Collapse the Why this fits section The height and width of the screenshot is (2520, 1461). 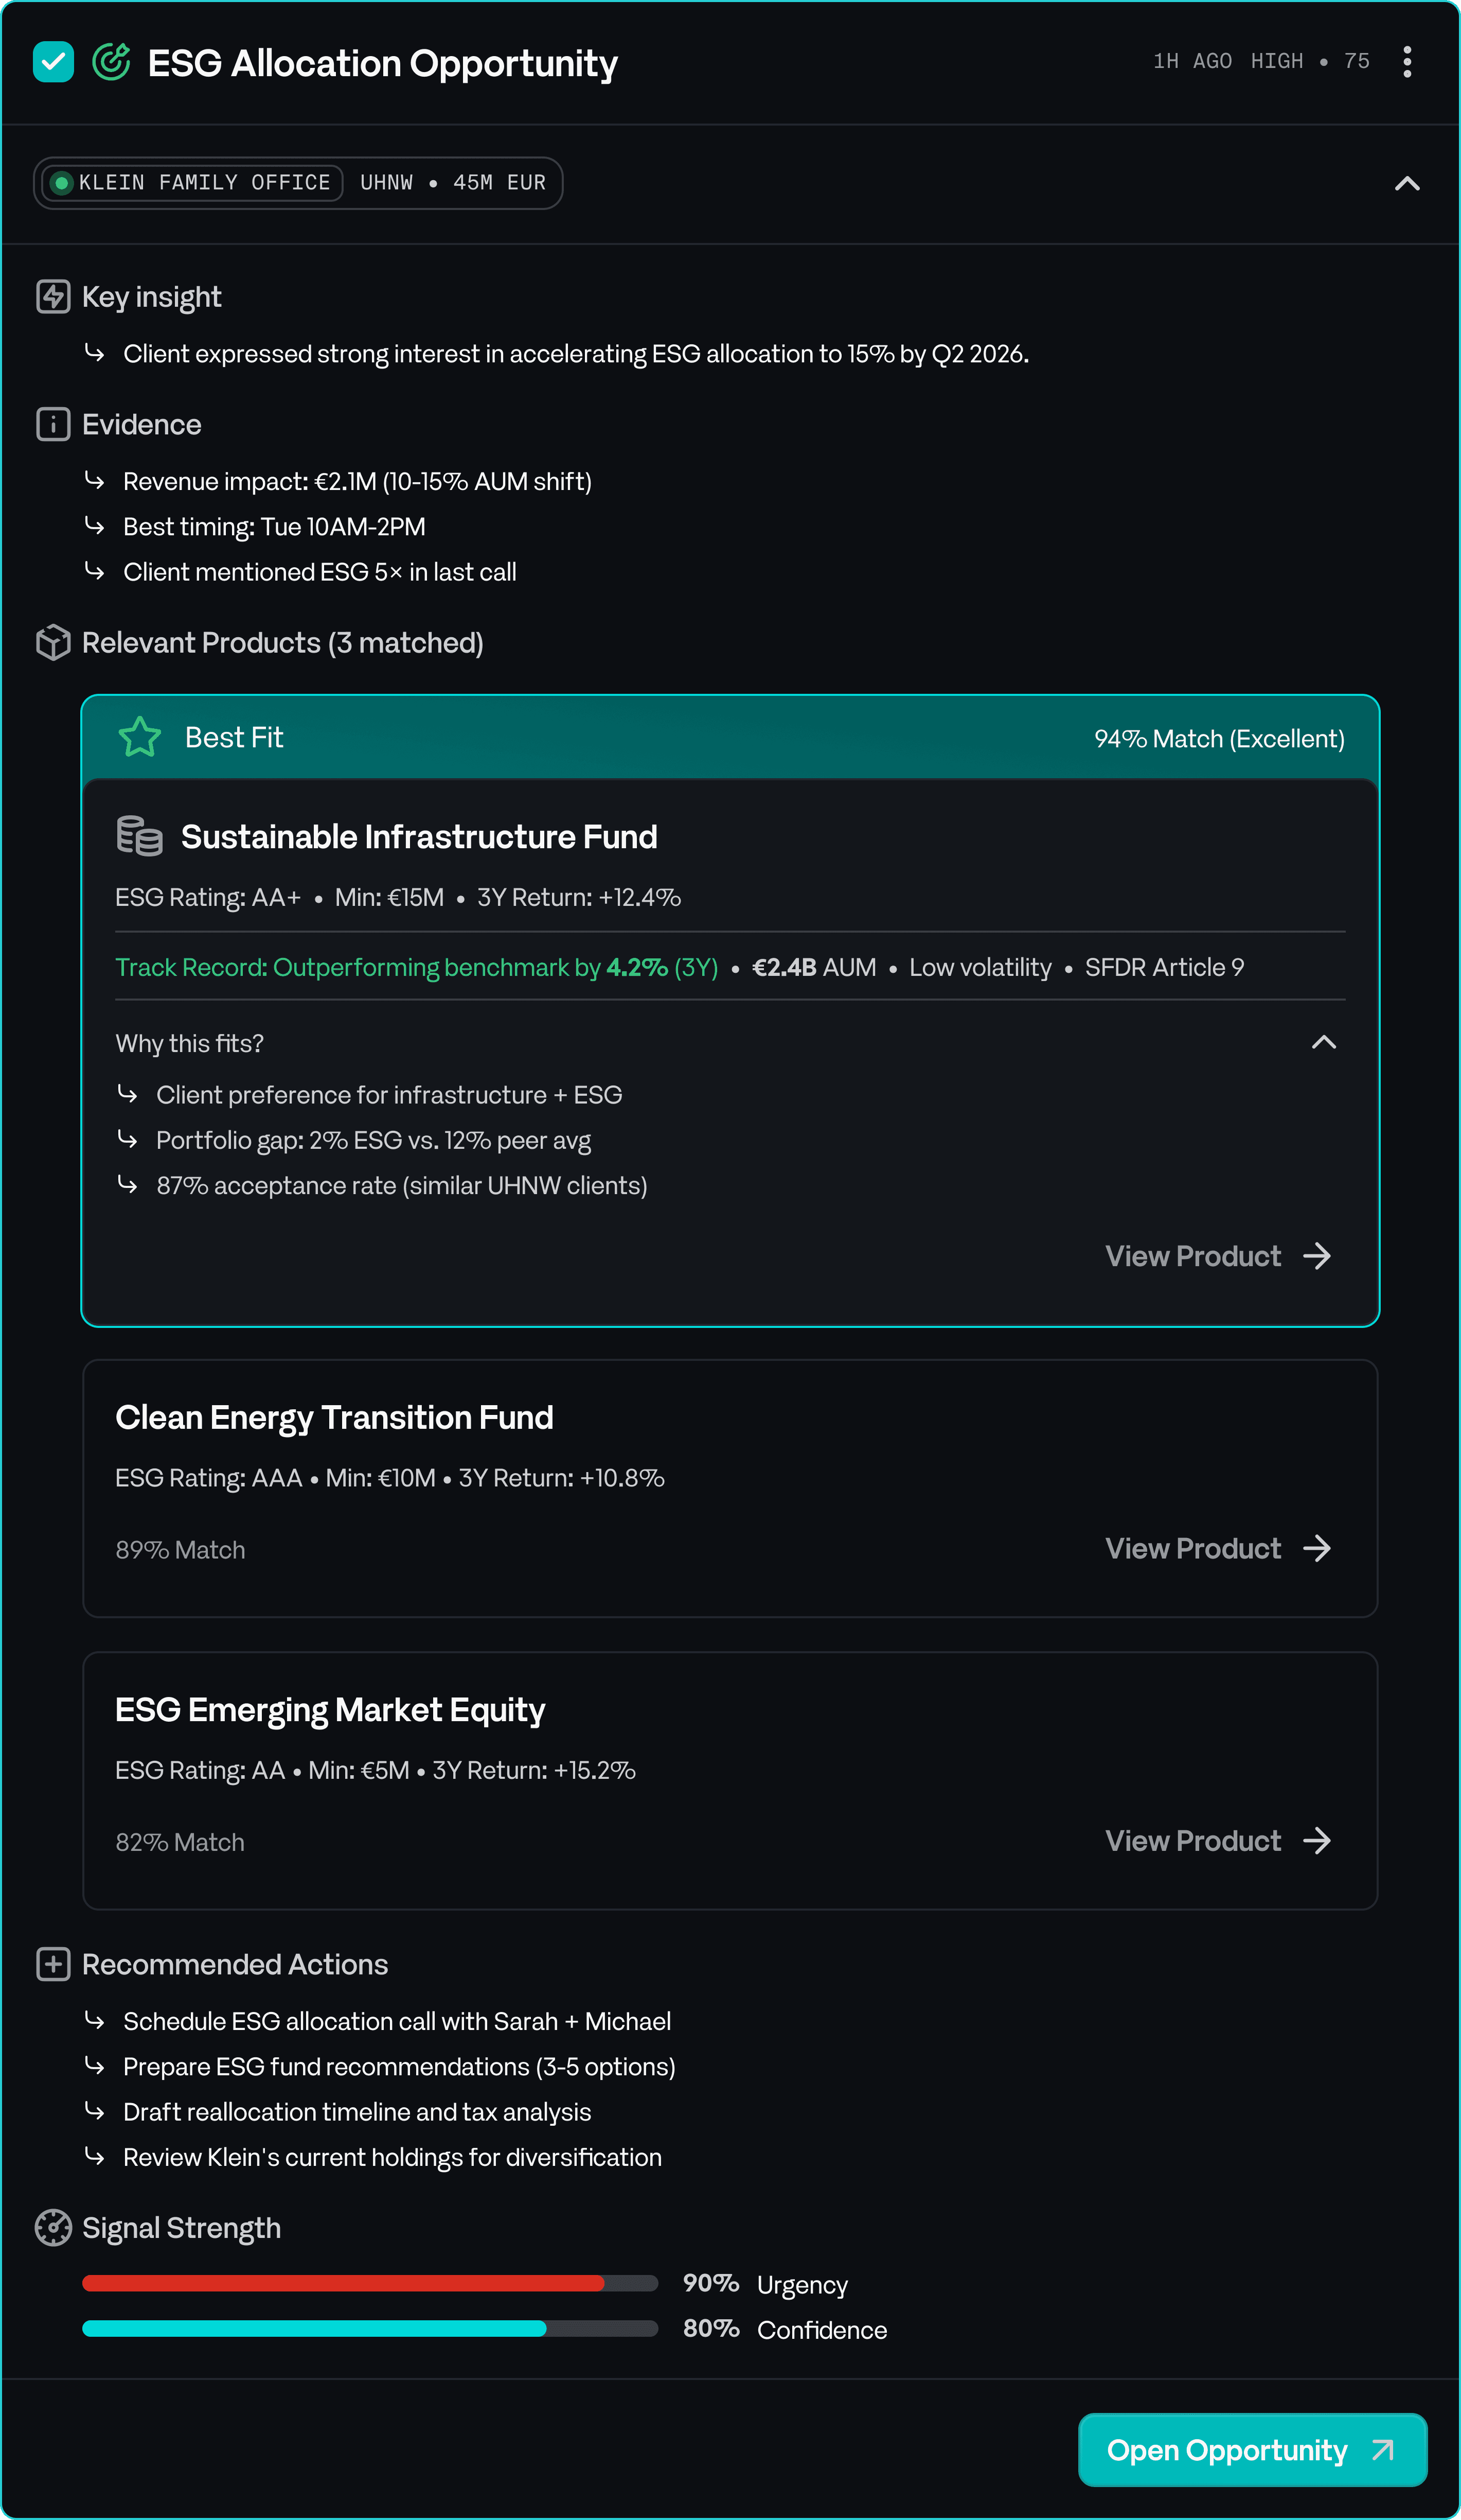1323,1043
